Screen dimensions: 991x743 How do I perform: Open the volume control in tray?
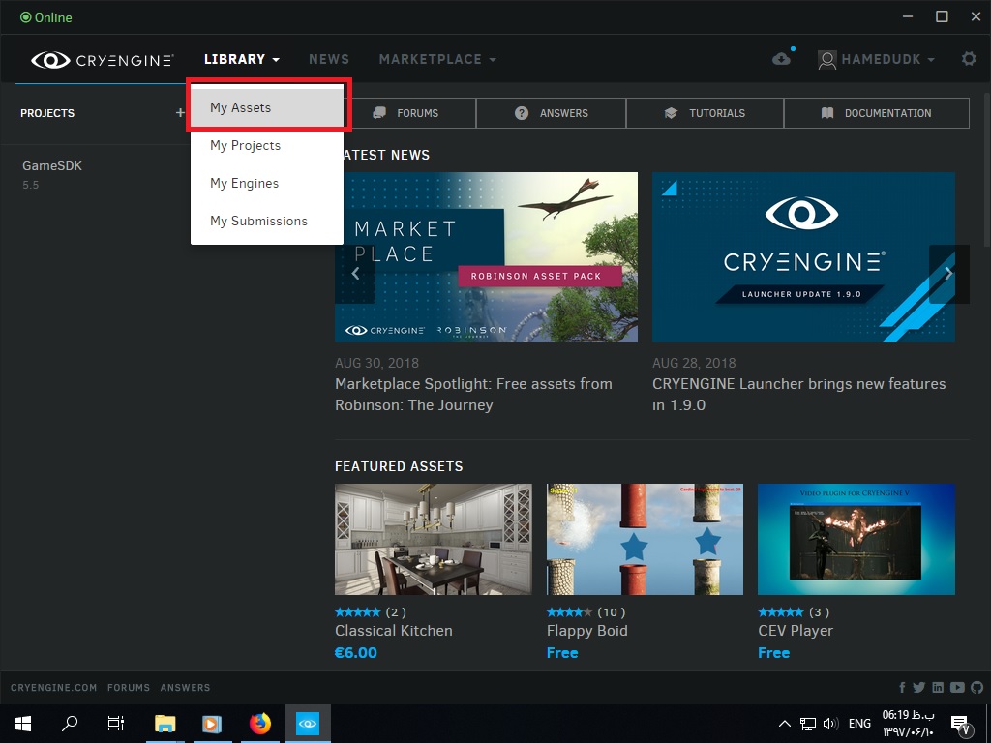(830, 724)
